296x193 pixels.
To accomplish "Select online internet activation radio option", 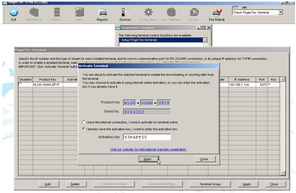I will (83, 122).
